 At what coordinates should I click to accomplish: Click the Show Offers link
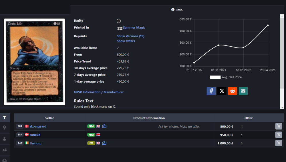click(126, 41)
